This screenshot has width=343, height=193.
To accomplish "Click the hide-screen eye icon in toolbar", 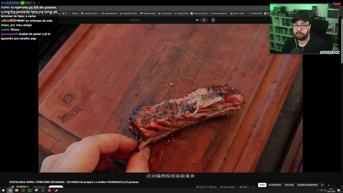I will 158,176.
